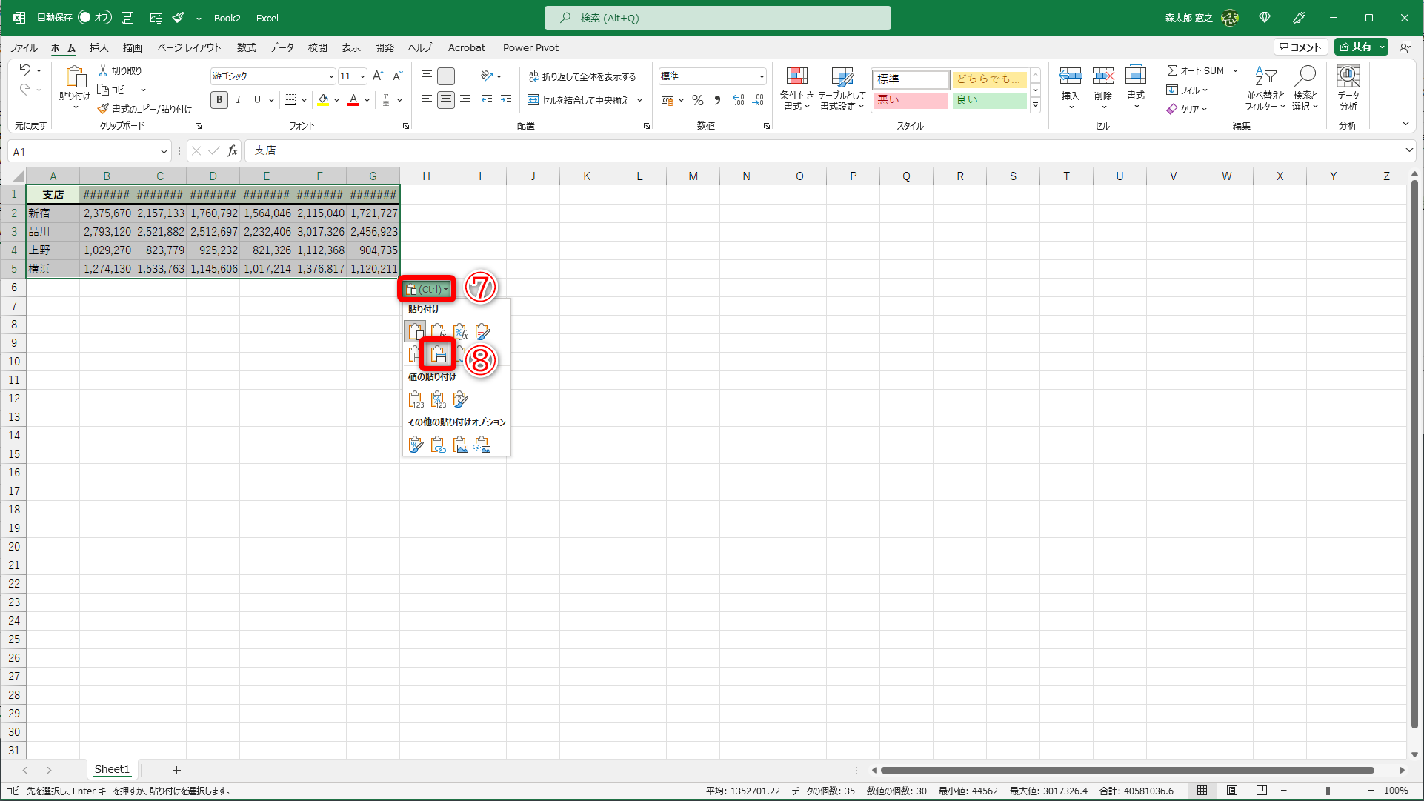Open the font size dropdown
The image size is (1424, 801).
362,76
